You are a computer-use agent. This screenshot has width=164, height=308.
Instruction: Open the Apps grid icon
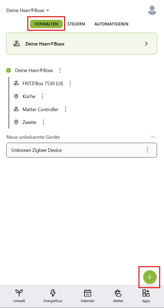146,293
